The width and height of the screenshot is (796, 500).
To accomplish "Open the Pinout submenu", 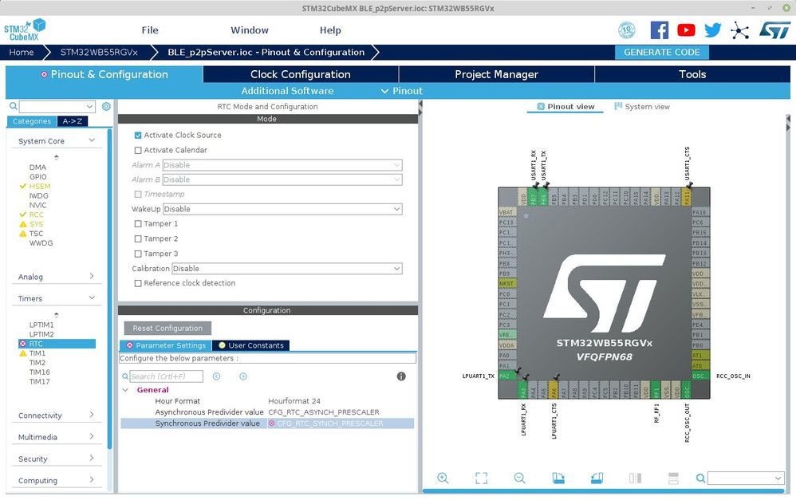I will pos(401,91).
